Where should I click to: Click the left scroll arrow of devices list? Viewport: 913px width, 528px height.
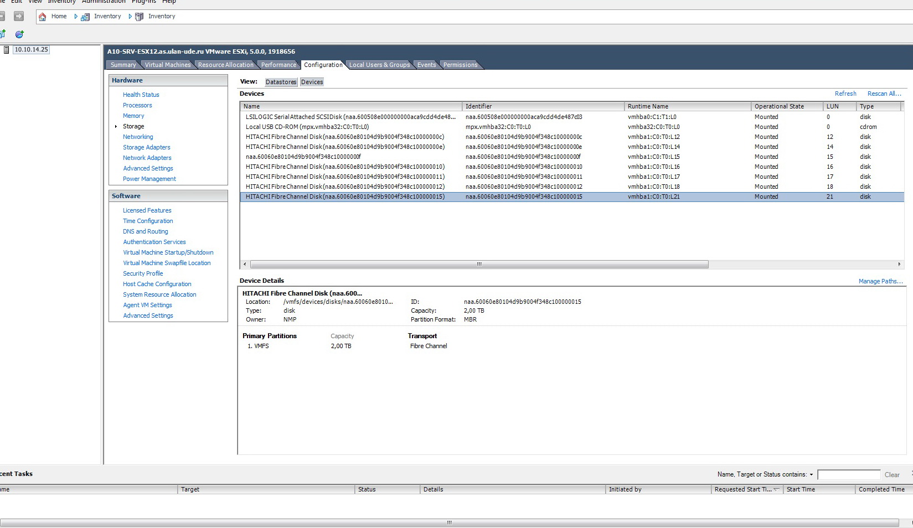click(245, 265)
